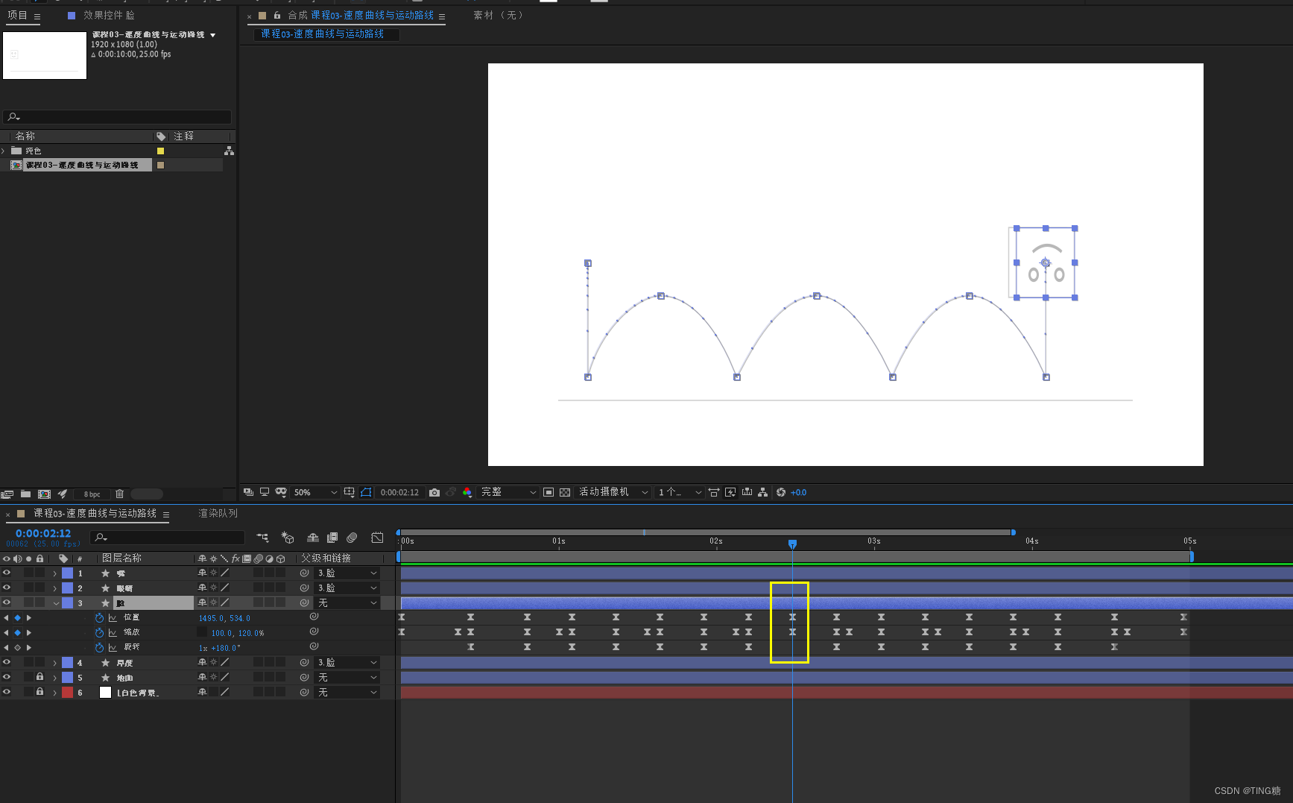The width and height of the screenshot is (1293, 803).
Task: Open parent dropdown for layer 1
Action: (x=347, y=573)
